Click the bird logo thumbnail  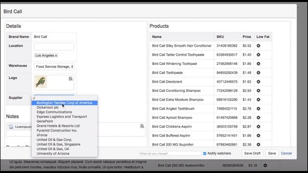40,82
